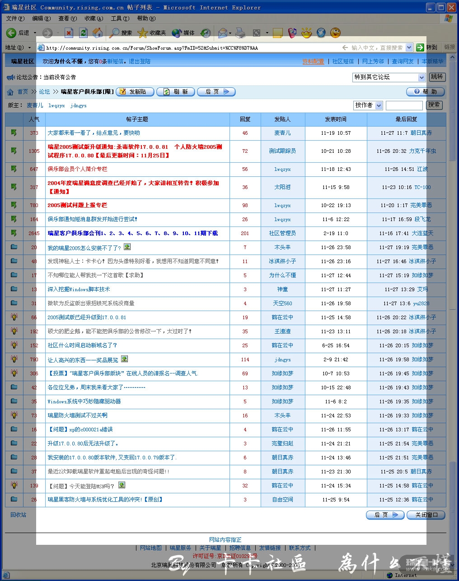Click lightbulb icon in 2005测试版已经升级到17.0.0.81 row

coord(14,317)
